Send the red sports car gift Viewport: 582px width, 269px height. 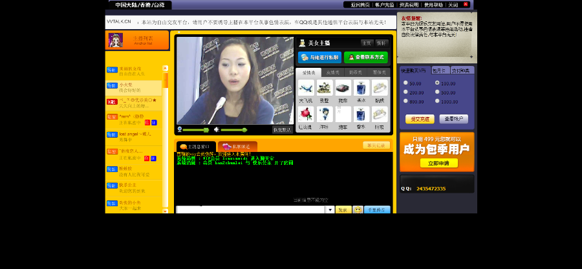tap(343, 88)
